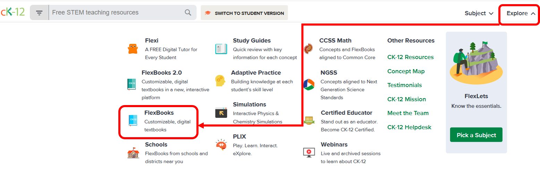Click the Simulations arrow icon
The width and height of the screenshot is (540, 170).
tap(221, 113)
